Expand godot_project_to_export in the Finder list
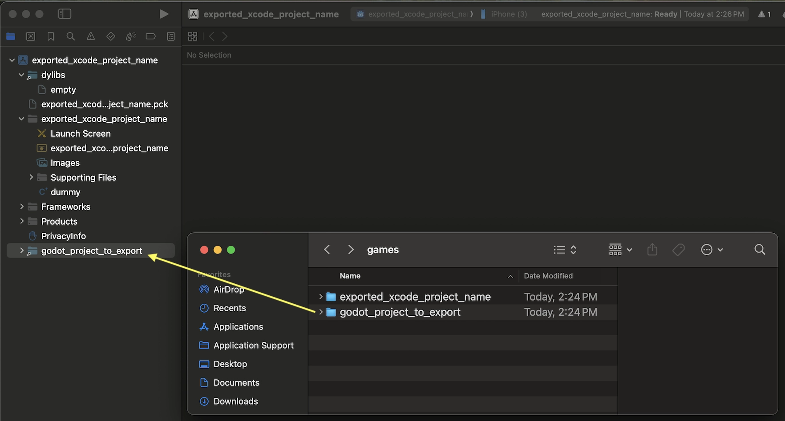 (320, 312)
